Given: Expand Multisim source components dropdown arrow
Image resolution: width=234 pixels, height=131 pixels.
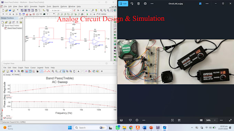Looking at the screenshot, I should pos(3,14).
